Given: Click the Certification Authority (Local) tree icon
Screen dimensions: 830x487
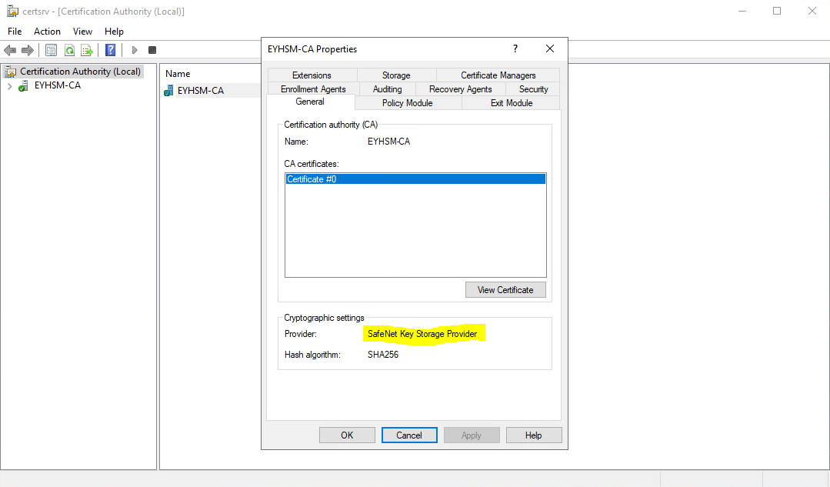Looking at the screenshot, I should (x=11, y=72).
